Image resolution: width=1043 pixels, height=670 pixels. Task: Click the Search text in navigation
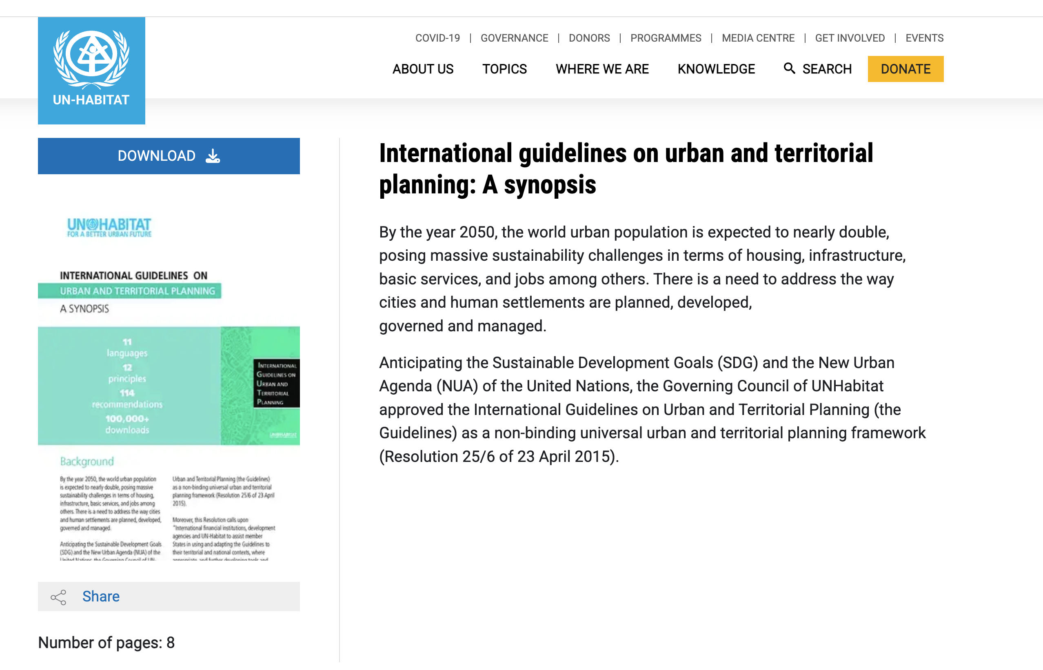[x=827, y=69]
